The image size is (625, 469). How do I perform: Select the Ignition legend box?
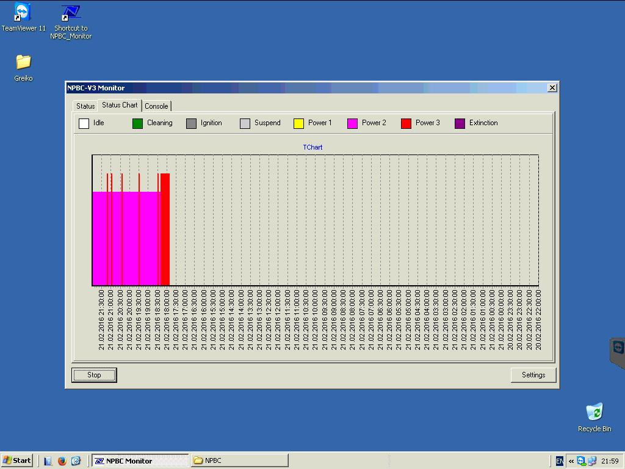[190, 123]
